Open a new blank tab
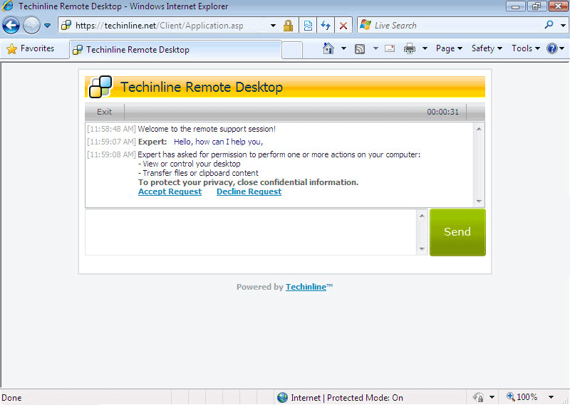The image size is (570, 405). click(x=292, y=50)
